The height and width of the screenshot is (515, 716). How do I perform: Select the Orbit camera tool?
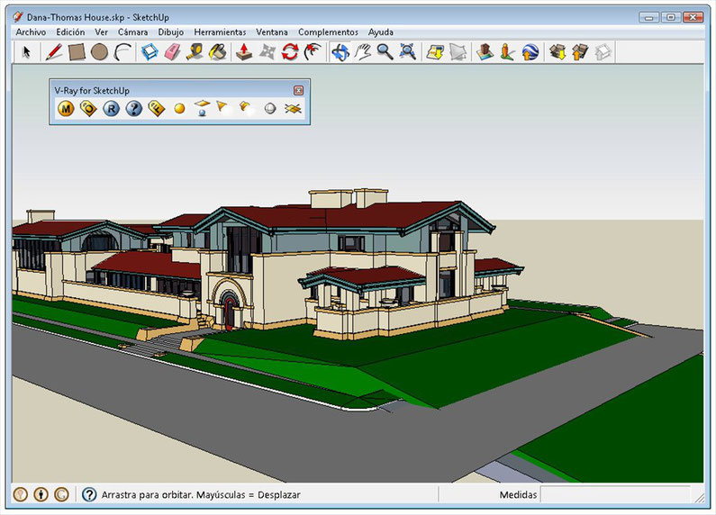point(340,52)
